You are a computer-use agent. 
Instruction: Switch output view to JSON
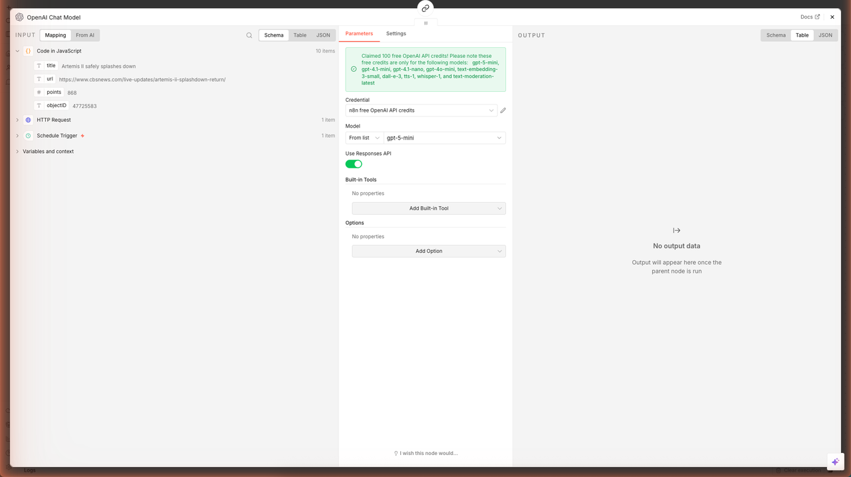[x=825, y=35]
